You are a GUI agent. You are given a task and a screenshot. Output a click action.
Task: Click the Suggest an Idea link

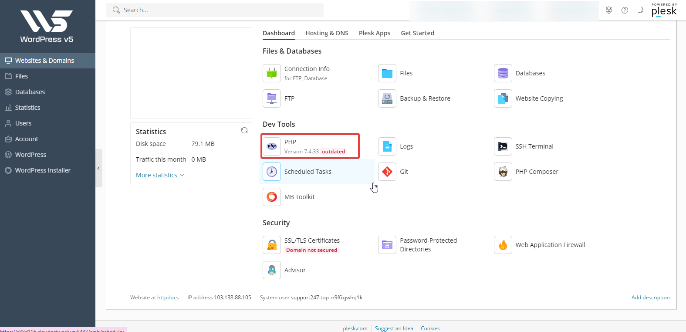(x=394, y=329)
